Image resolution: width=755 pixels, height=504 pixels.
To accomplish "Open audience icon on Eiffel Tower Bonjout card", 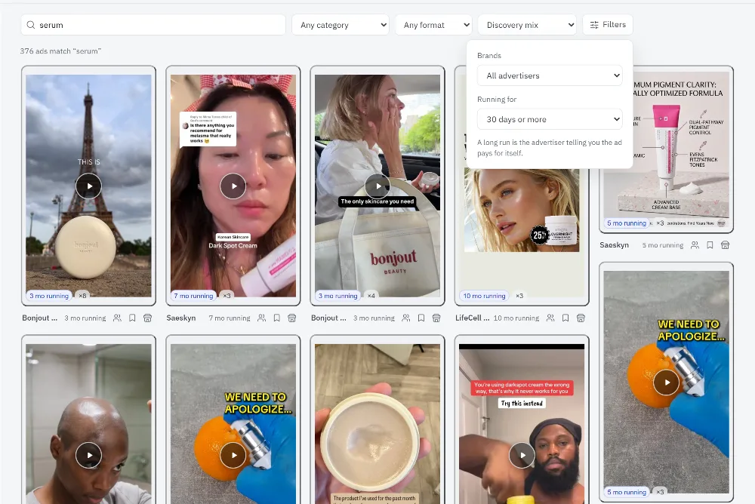I will click(117, 318).
